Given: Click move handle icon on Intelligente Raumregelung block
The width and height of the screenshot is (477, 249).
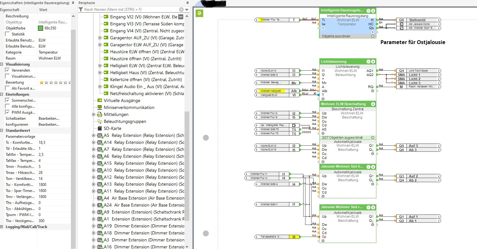Looking at the screenshot, I should 368,10.
